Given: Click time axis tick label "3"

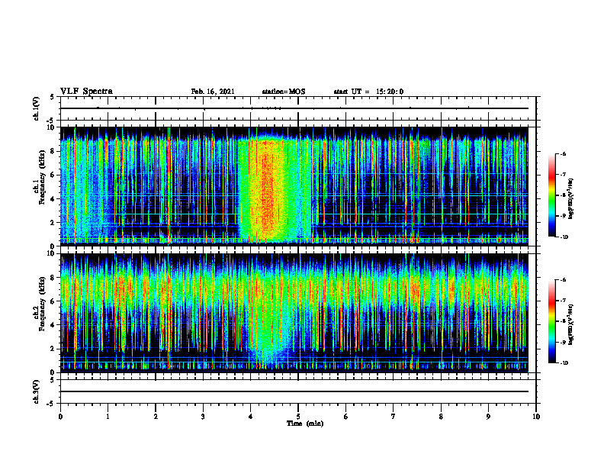Looking at the screenshot, I should [203, 417].
